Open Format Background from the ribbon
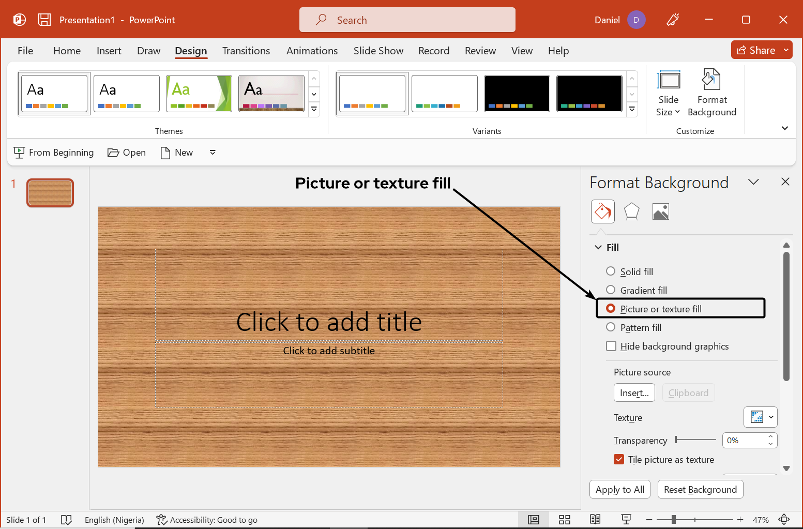The width and height of the screenshot is (803, 529). (x=711, y=93)
